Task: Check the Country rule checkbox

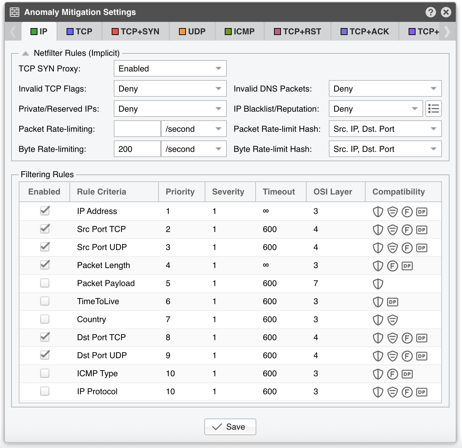Action: (x=45, y=319)
